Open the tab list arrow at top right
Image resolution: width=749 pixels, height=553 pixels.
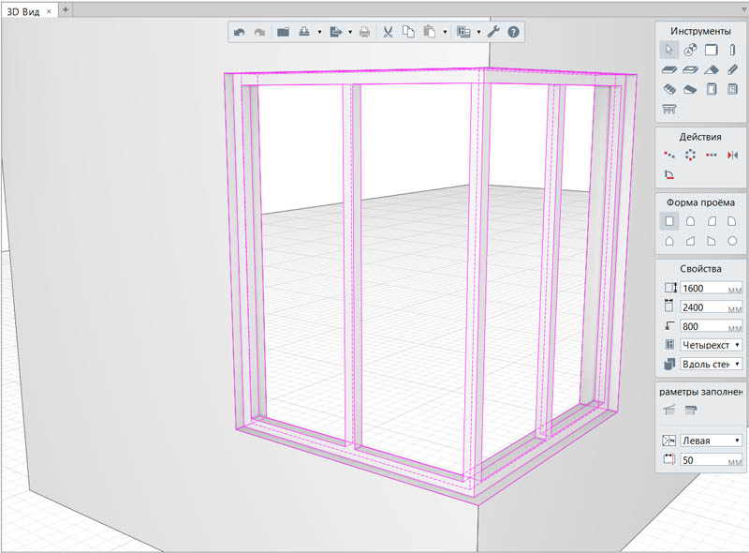[744, 9]
